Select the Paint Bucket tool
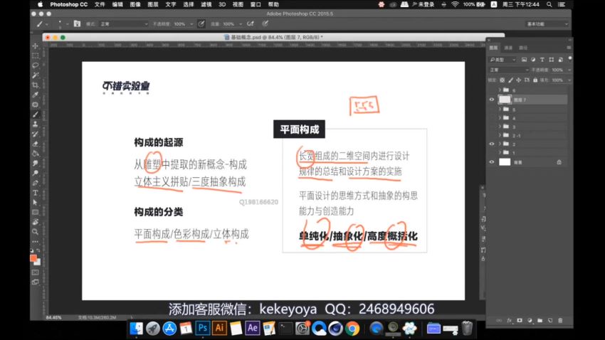Screen dimensions: 605x340 coord(35,154)
